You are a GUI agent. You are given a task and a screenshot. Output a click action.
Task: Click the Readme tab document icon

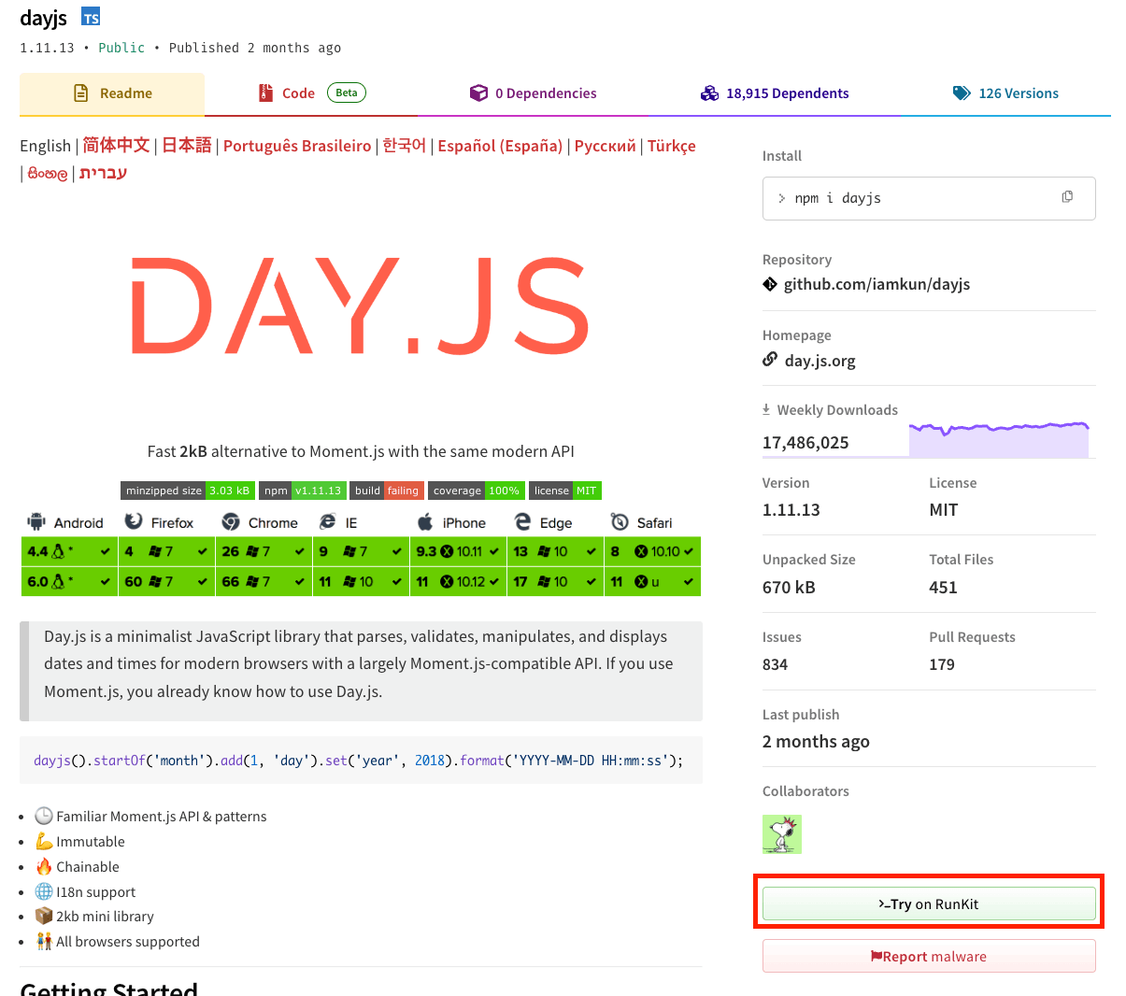81,93
